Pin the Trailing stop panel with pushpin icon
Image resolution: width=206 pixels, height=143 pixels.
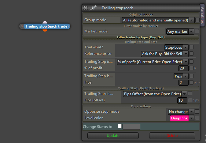[x=93, y=8]
